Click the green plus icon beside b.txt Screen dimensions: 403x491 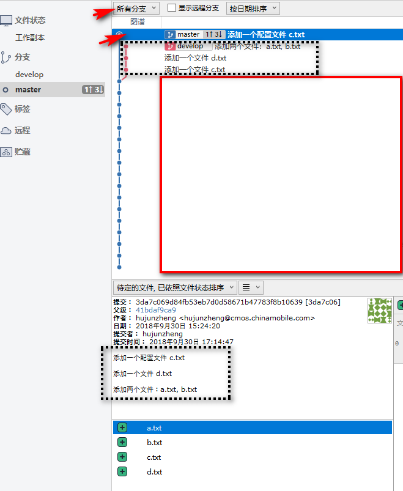click(122, 442)
